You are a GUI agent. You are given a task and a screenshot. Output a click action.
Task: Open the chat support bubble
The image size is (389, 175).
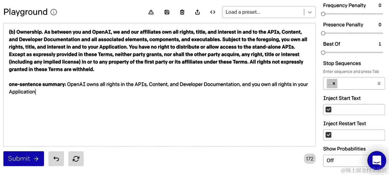tap(377, 160)
